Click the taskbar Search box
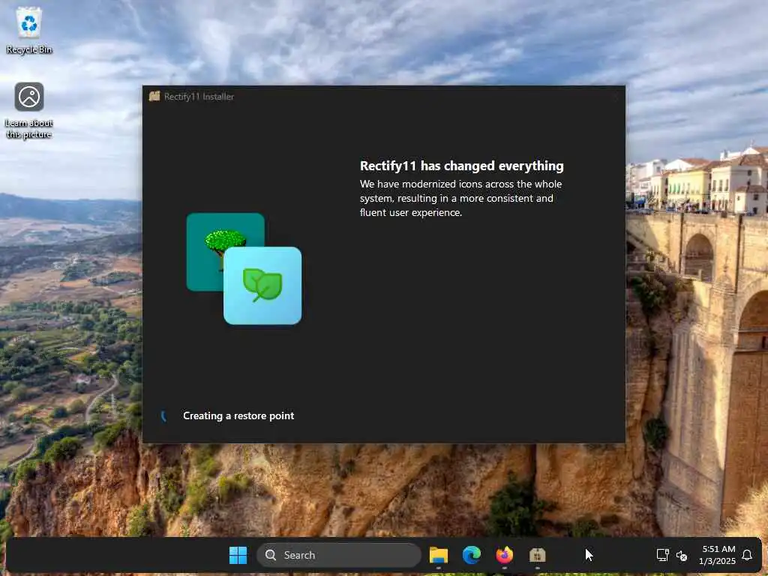 click(x=338, y=555)
